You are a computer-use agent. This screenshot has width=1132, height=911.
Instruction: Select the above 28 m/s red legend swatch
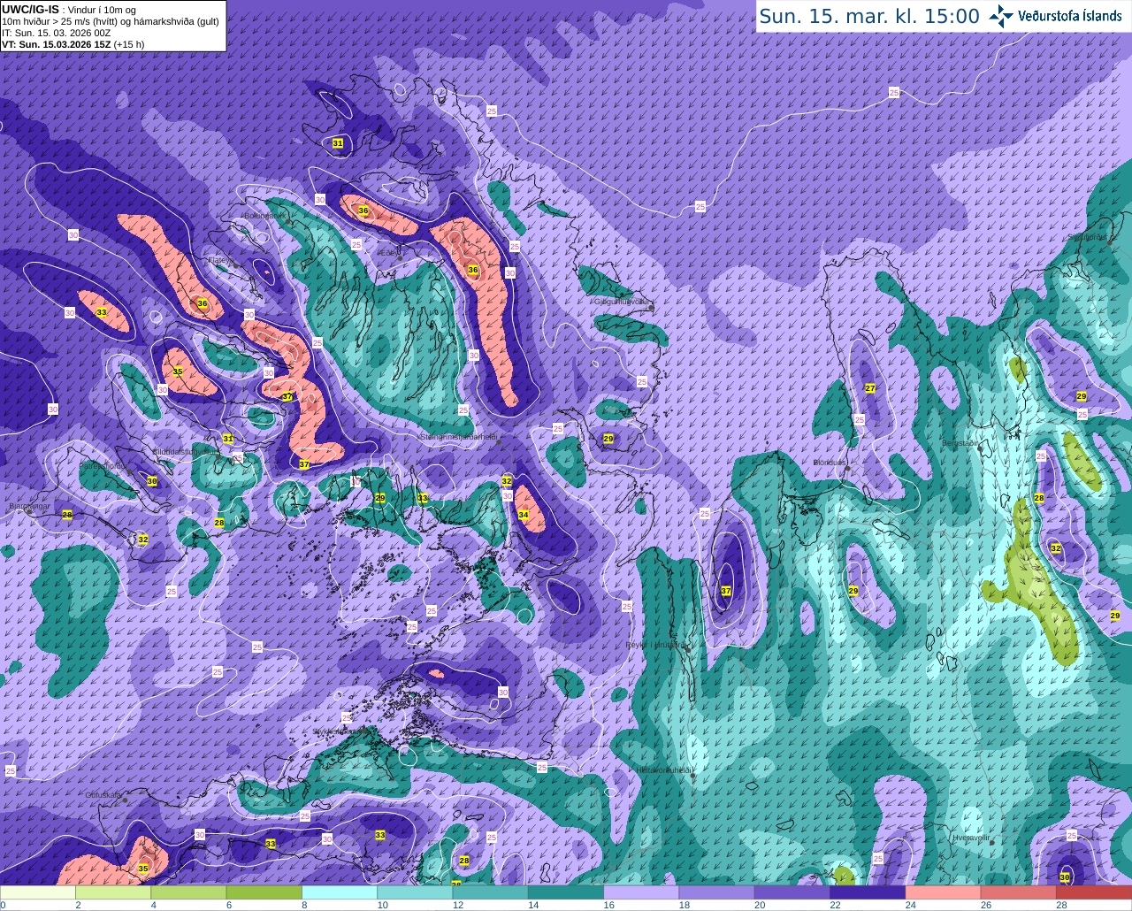tap(1094, 892)
